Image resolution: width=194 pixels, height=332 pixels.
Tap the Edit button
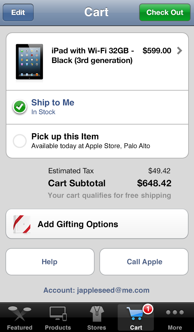18,12
